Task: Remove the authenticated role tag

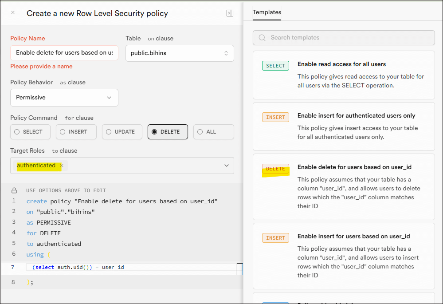Action: pyautogui.click(x=62, y=166)
